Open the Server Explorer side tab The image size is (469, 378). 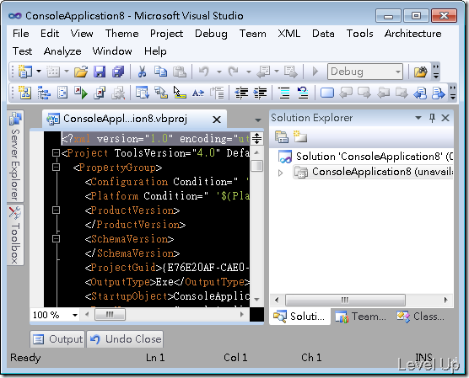point(15,156)
